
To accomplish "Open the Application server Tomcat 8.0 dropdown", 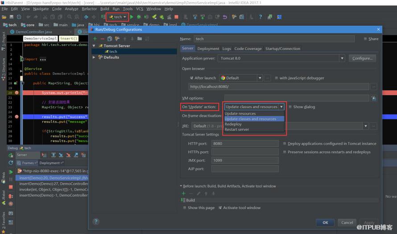I will click(281, 58).
